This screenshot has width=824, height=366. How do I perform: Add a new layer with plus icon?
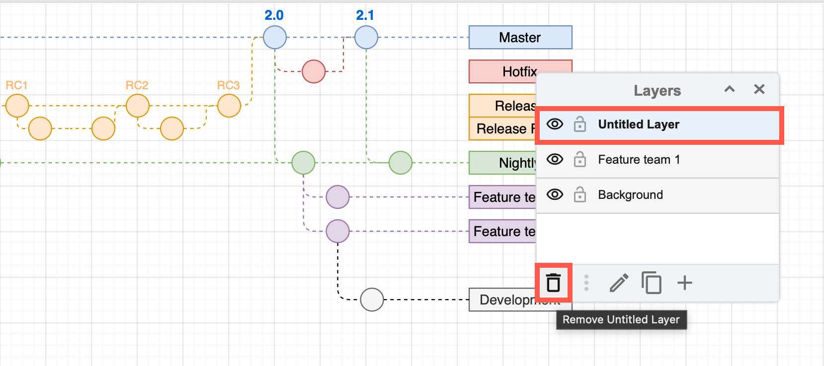tap(684, 283)
